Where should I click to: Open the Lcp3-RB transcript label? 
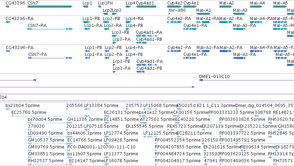click(x=121, y=32)
